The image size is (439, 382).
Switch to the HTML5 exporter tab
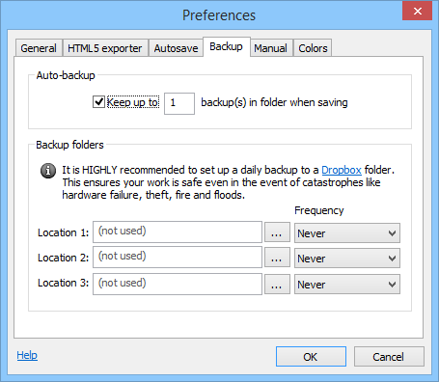click(x=105, y=48)
